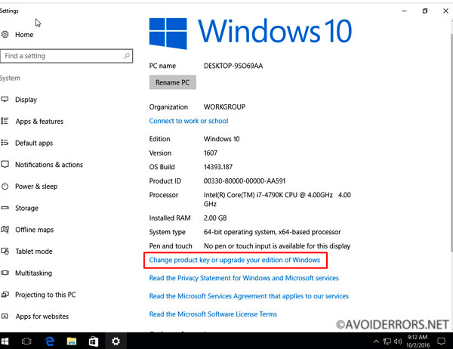Open Notifications & actions page
The height and width of the screenshot is (349, 453).
point(49,165)
